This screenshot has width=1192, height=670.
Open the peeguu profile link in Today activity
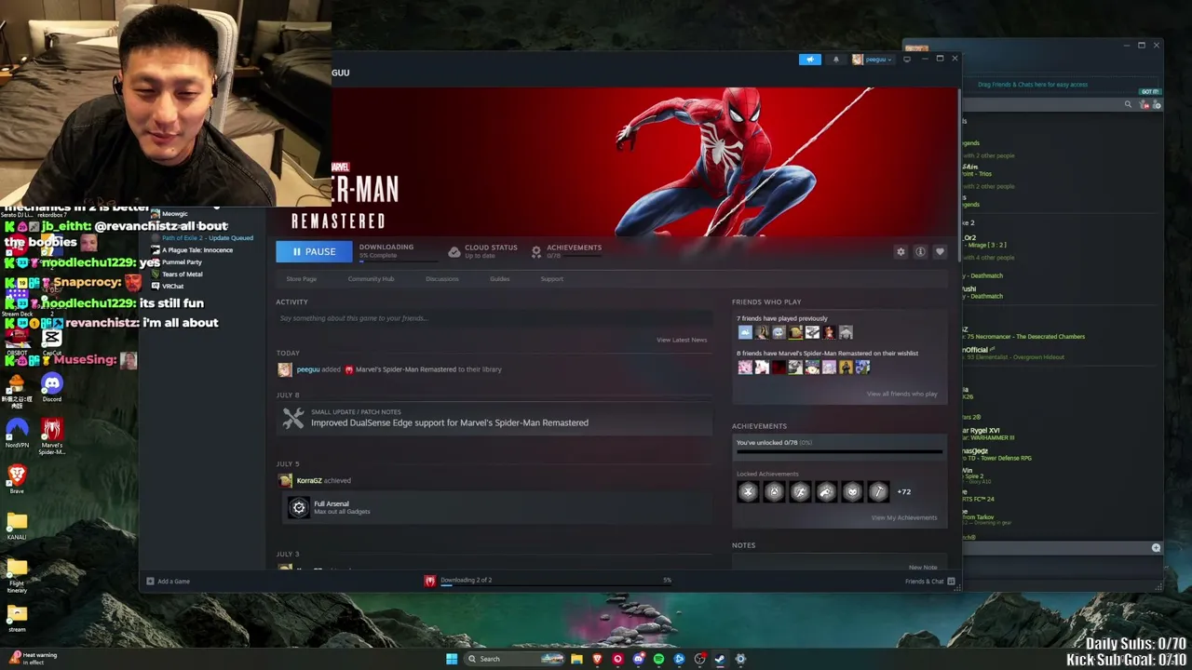point(308,369)
